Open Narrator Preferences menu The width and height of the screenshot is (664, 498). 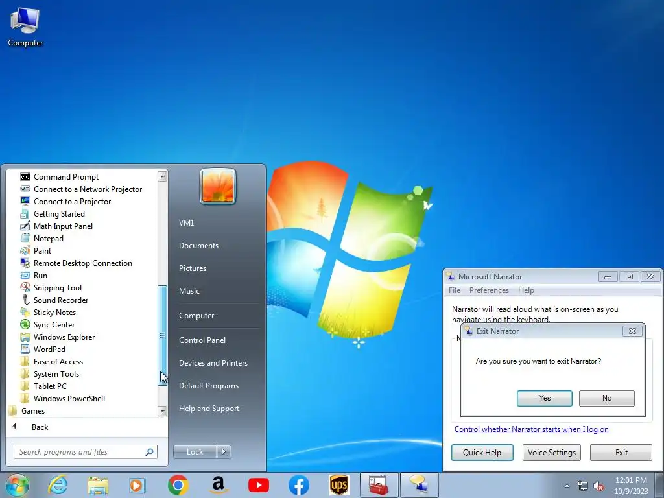[x=489, y=290]
